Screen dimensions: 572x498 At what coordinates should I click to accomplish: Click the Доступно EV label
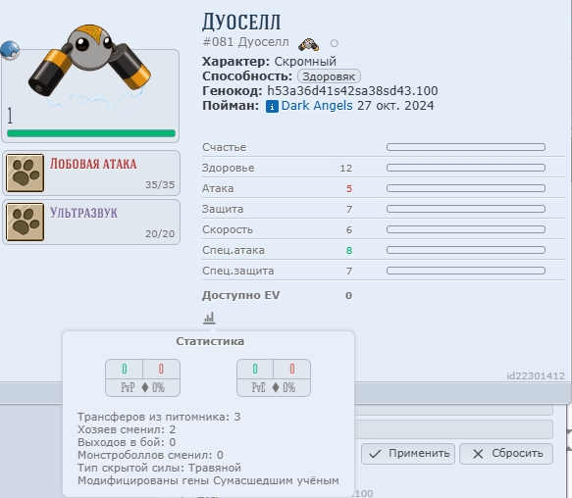pyautogui.click(x=241, y=295)
